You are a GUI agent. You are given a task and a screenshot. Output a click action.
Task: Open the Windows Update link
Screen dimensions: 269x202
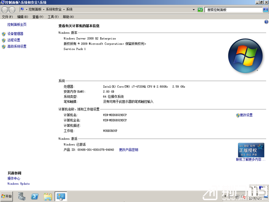[x=18, y=184]
